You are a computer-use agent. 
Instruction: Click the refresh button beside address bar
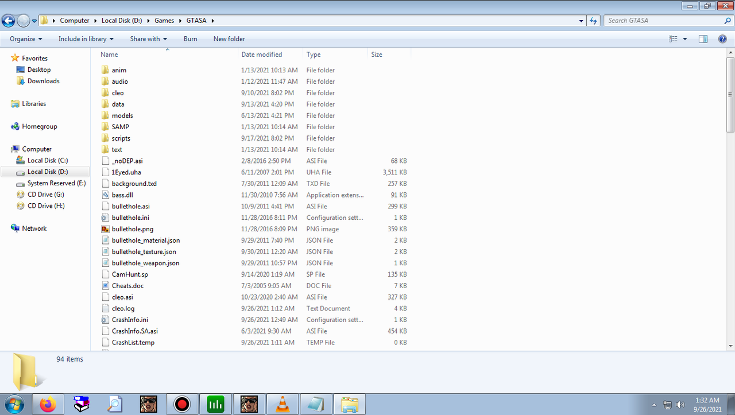click(x=594, y=21)
